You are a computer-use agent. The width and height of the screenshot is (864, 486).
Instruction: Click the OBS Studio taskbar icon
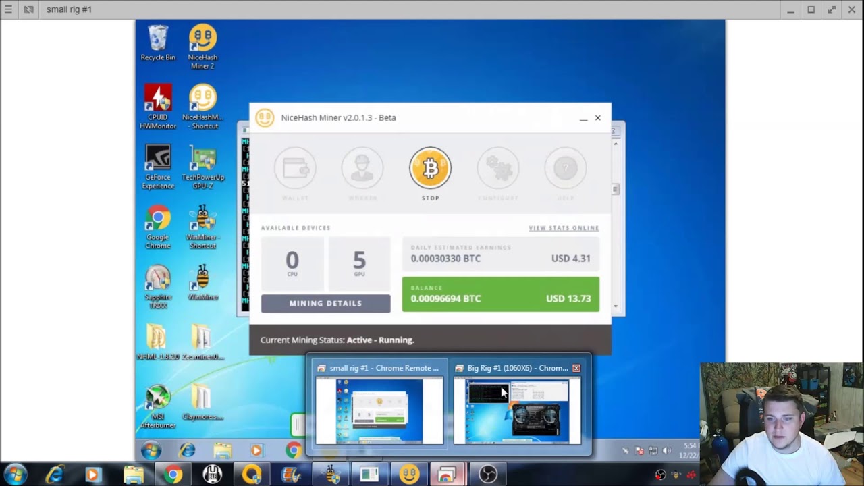point(488,475)
